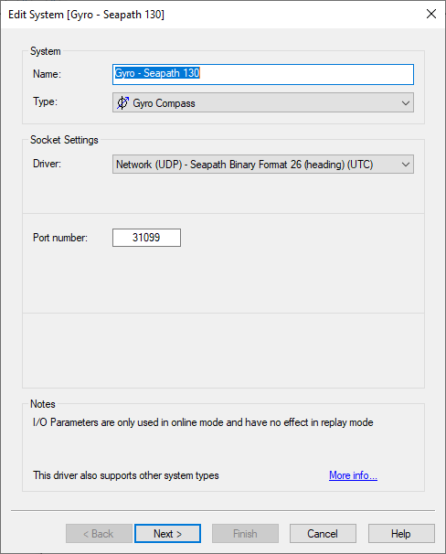Expand the Type list via its chevron arrow
Screen dimensions: 446x554
406,103
